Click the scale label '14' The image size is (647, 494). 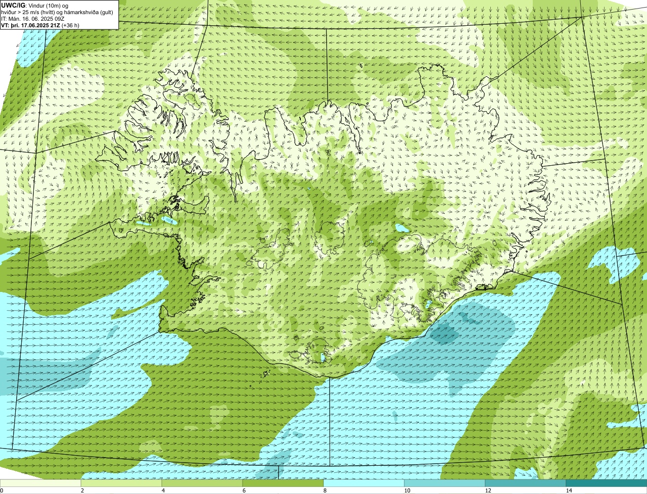(569, 490)
